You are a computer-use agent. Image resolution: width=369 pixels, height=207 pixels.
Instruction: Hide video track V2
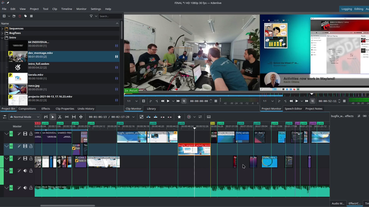coord(25,146)
